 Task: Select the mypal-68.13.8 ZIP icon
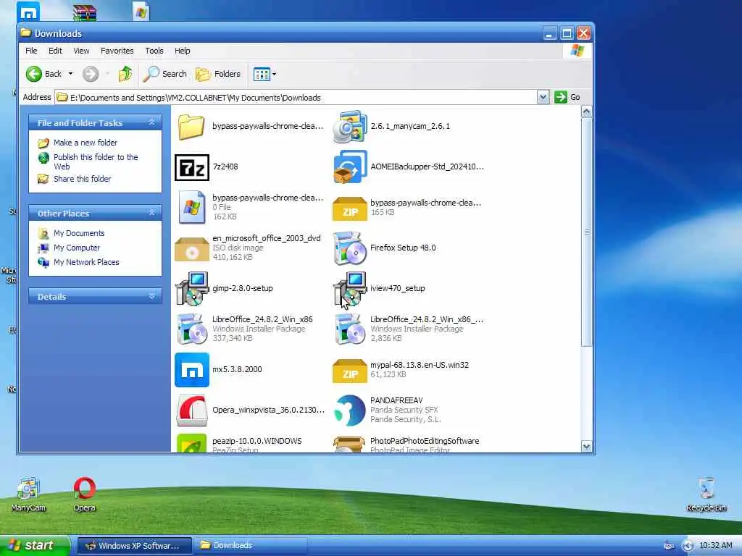350,371
